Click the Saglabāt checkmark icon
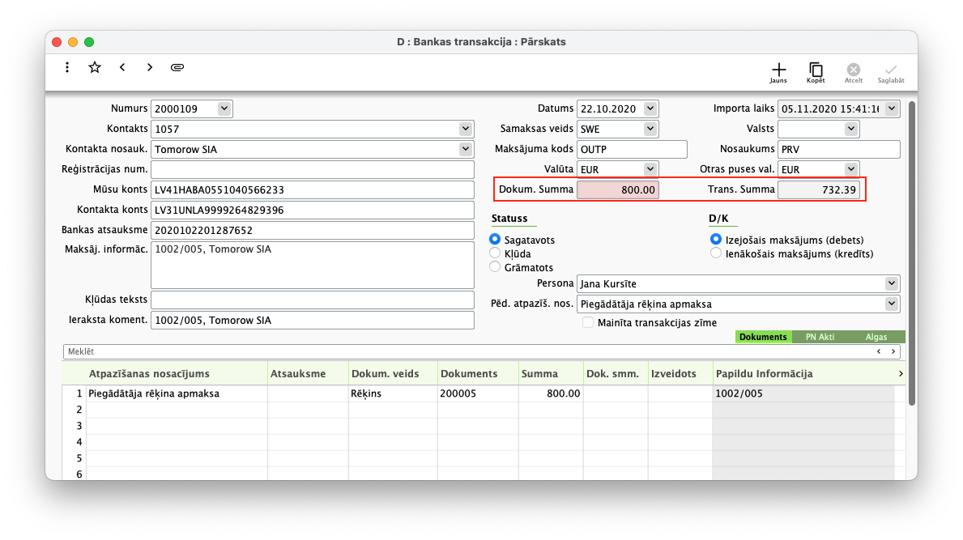 coord(891,72)
